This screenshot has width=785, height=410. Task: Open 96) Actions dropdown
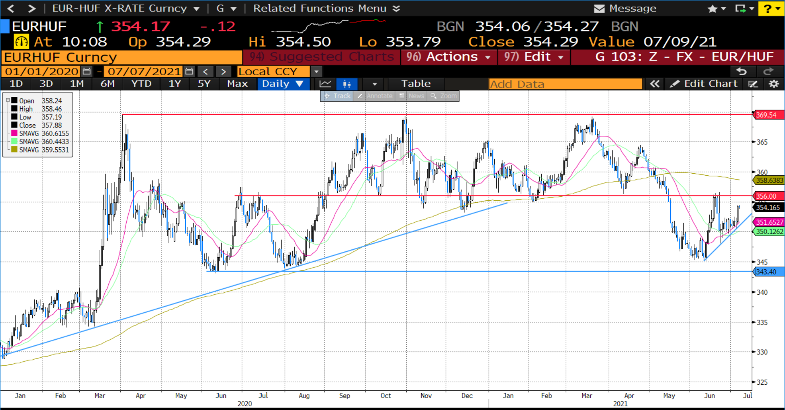coord(449,57)
